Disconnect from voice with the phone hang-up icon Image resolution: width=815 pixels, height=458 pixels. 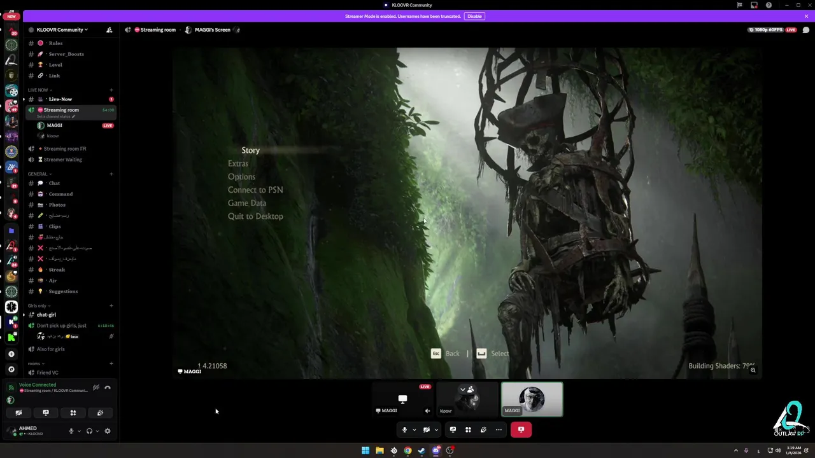pos(108,387)
